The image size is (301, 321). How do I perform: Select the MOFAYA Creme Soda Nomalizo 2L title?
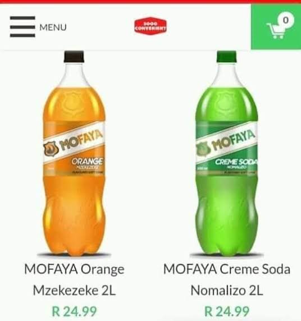pyautogui.click(x=227, y=279)
